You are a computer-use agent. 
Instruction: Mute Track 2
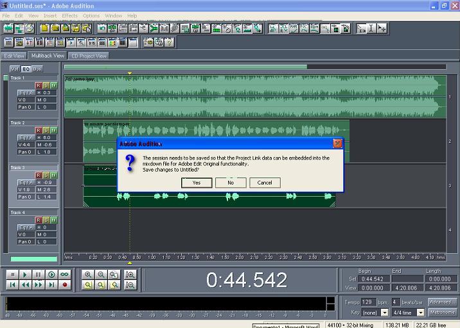(54, 130)
